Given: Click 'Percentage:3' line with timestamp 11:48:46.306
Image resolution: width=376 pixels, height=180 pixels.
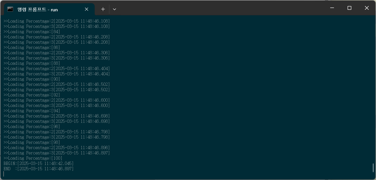Looking at the screenshot, I should click(x=57, y=58).
